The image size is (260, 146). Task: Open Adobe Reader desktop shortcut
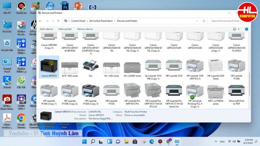pyautogui.click(x=7, y=121)
